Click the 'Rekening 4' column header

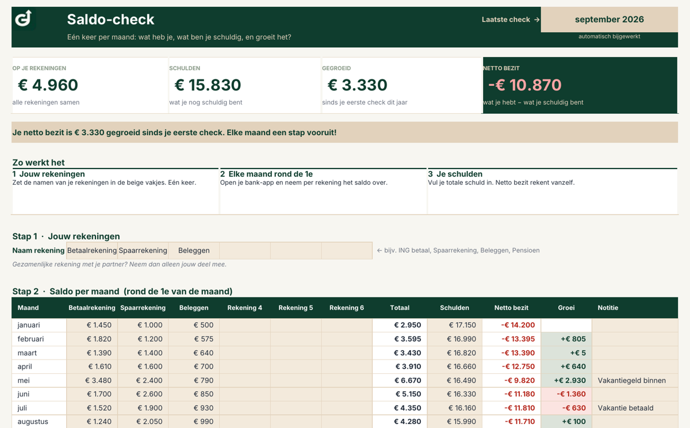point(245,308)
